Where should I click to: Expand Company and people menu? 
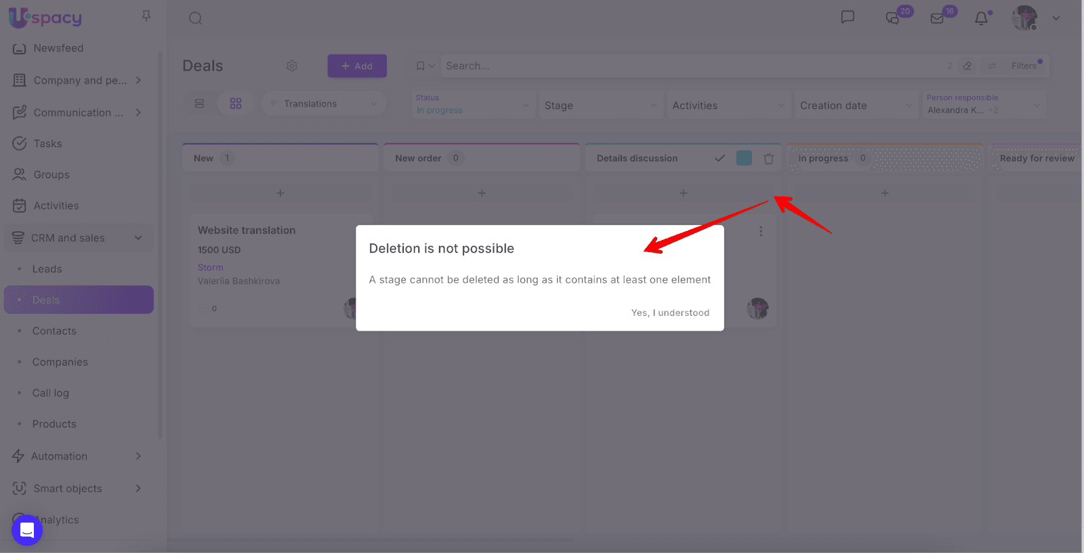point(79,81)
